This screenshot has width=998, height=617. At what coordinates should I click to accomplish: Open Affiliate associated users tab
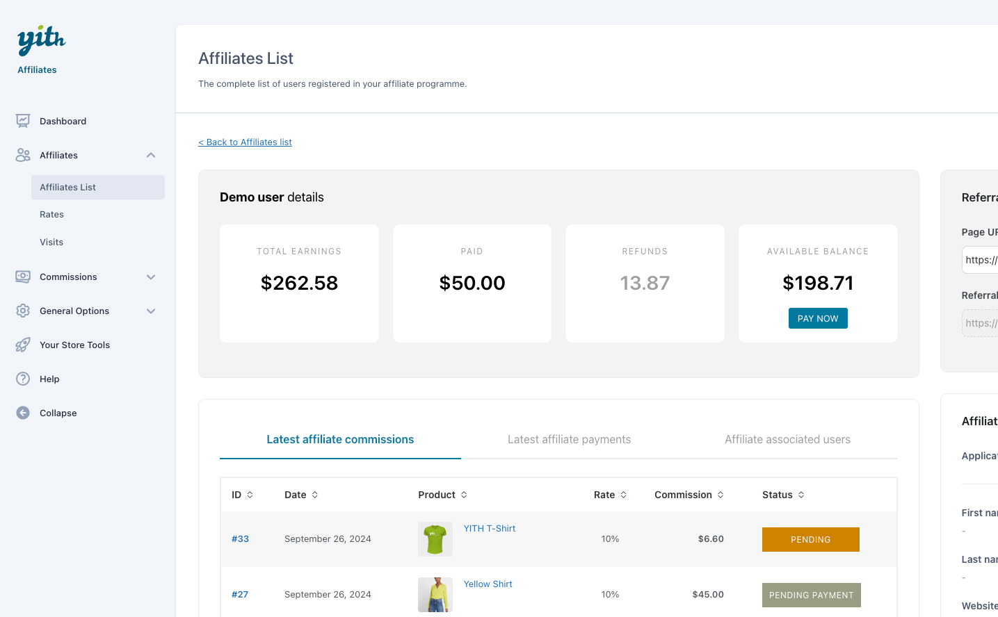[787, 439]
